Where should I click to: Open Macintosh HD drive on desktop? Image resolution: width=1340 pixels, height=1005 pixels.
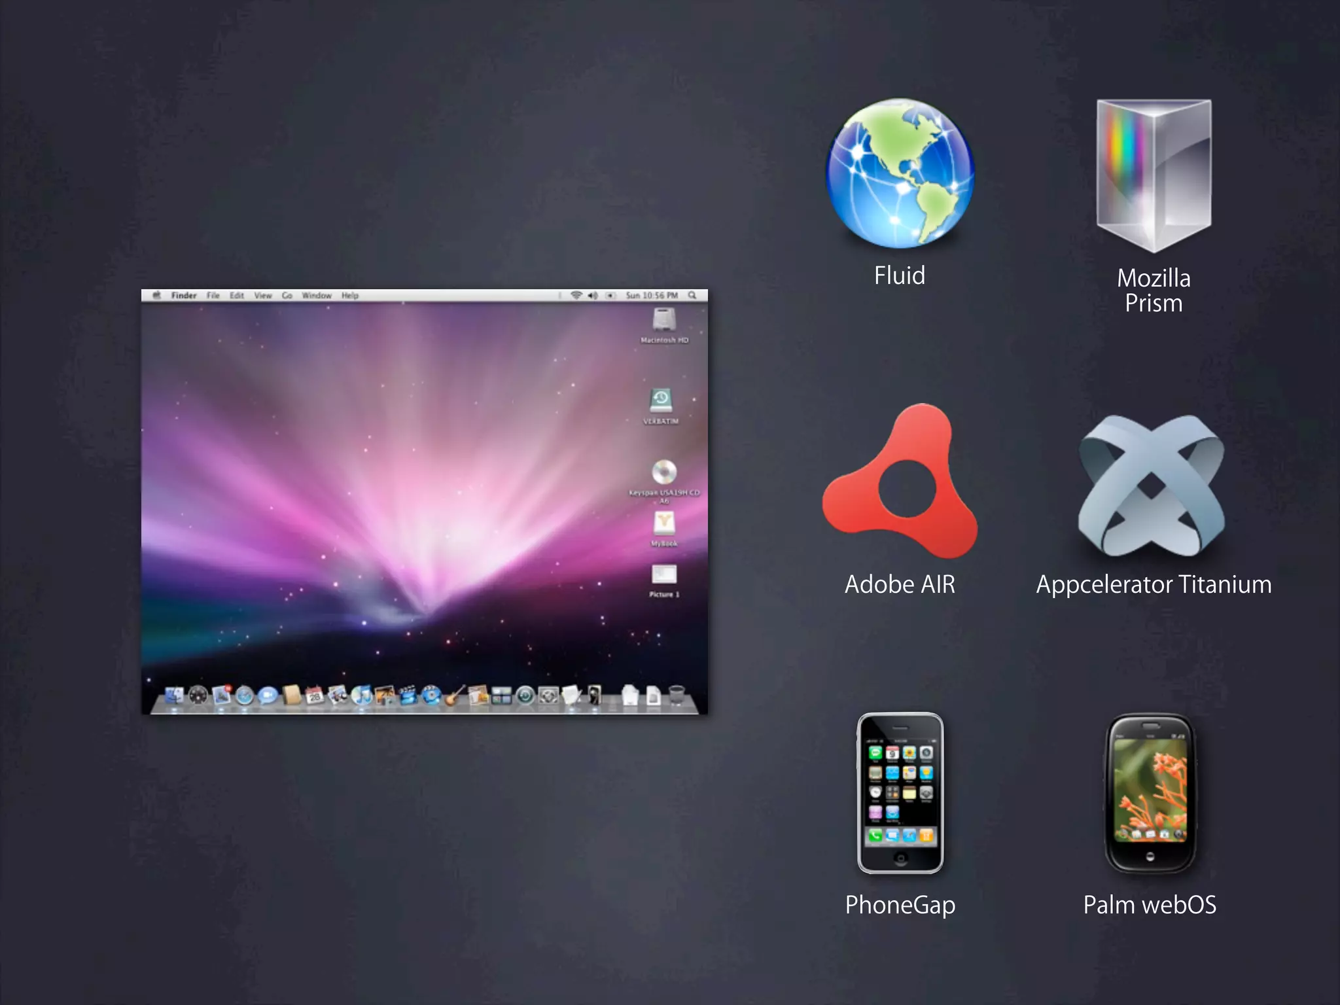click(x=664, y=320)
